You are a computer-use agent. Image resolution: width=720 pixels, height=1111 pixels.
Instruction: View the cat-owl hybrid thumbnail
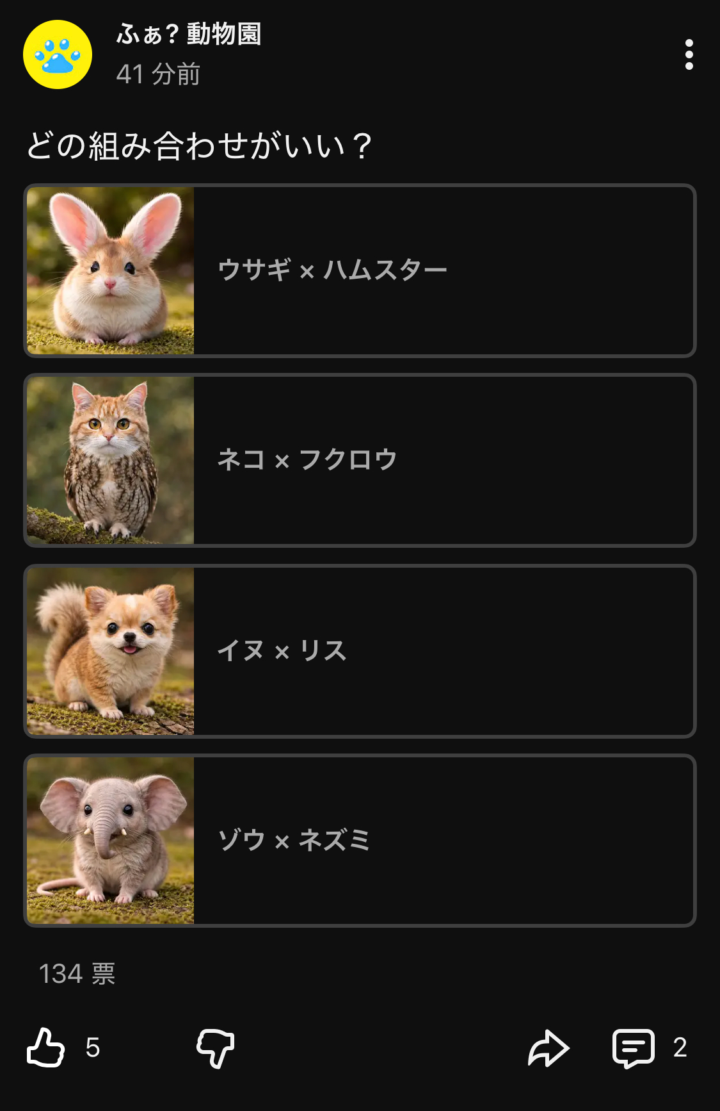pyautogui.click(x=110, y=460)
